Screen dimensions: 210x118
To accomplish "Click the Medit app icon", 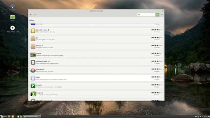I will (x=33, y=78).
